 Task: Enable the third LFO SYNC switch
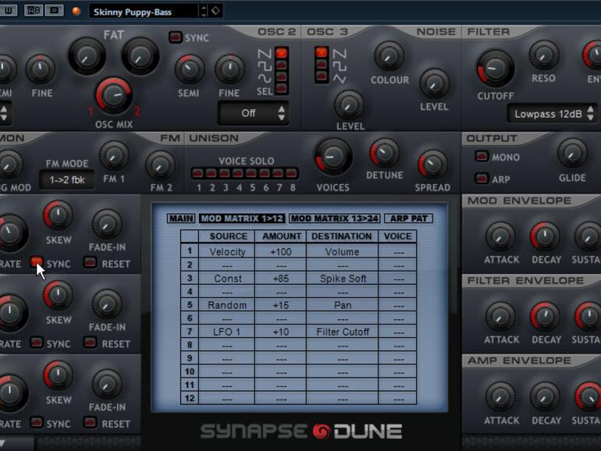pyautogui.click(x=37, y=422)
